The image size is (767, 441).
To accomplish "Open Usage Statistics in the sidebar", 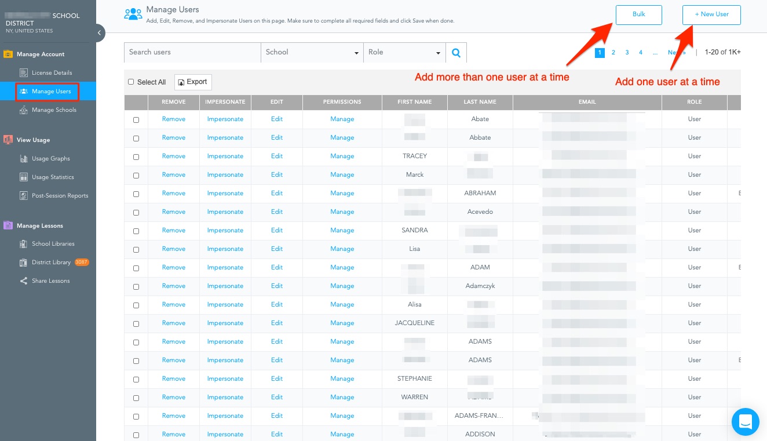I will [x=53, y=177].
